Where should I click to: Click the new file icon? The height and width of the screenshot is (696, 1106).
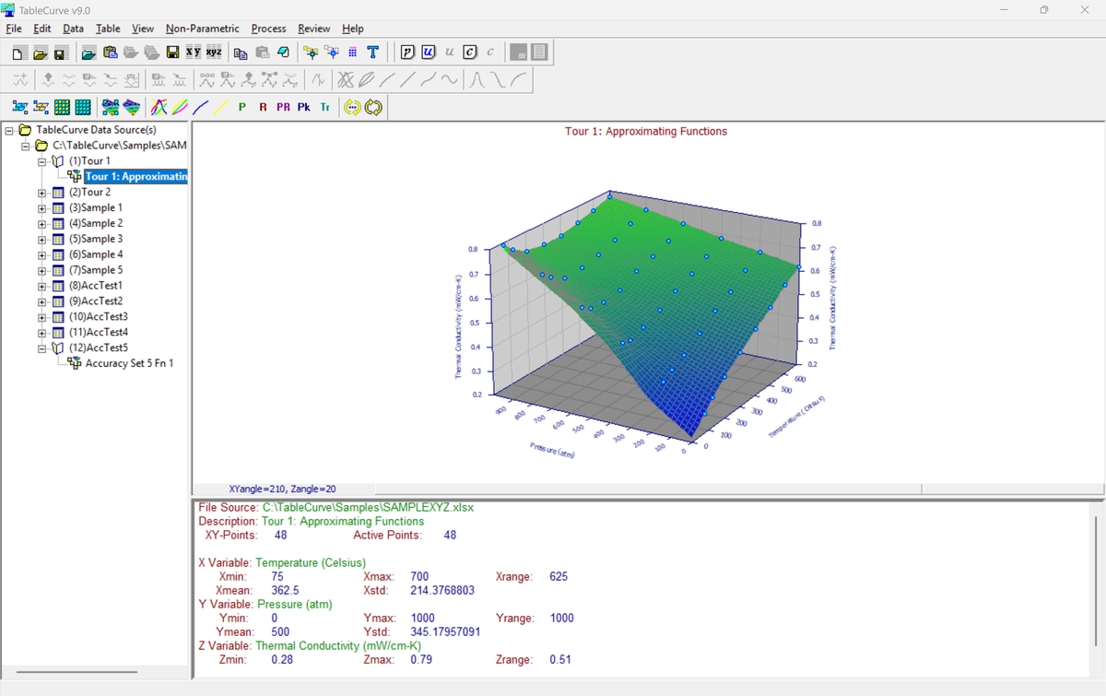point(19,53)
